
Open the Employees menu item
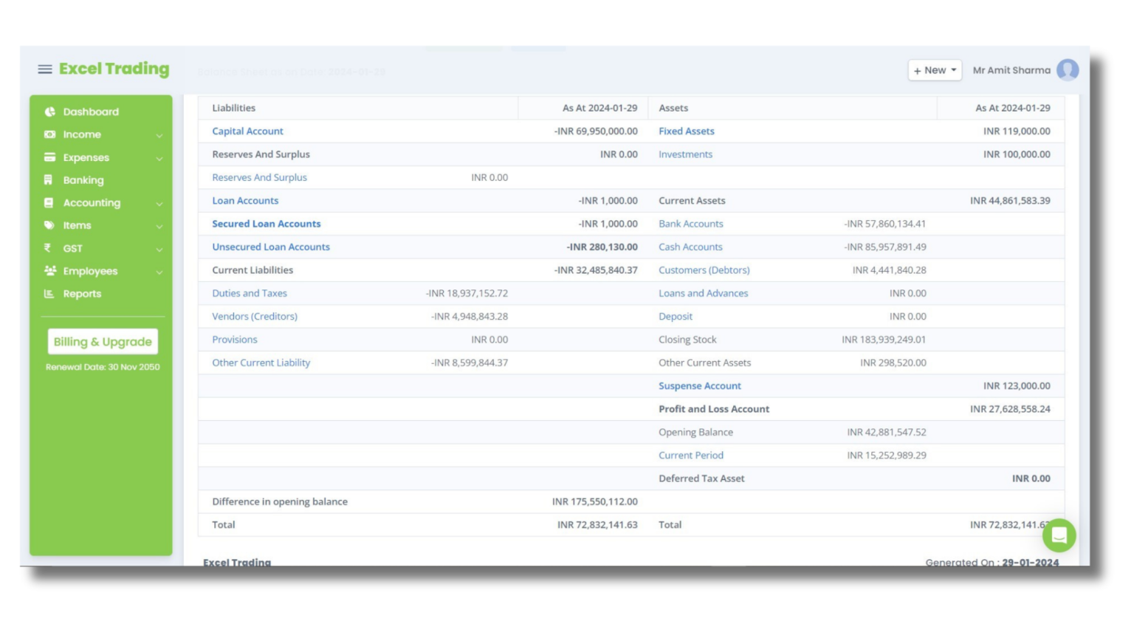click(x=91, y=272)
